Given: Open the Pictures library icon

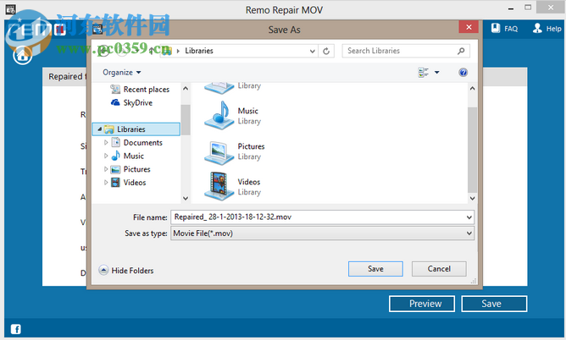Looking at the screenshot, I should click(219, 151).
